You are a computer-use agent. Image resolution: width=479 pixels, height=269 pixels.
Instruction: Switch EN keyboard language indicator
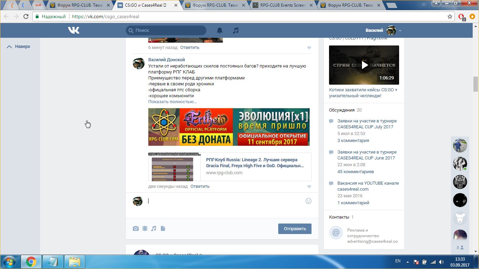(x=398, y=261)
